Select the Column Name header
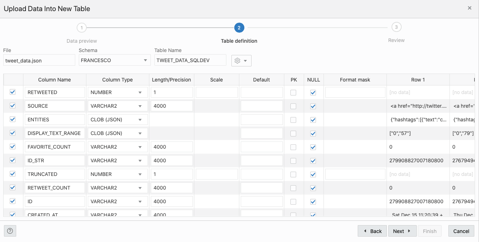479x242 pixels. tap(55, 80)
